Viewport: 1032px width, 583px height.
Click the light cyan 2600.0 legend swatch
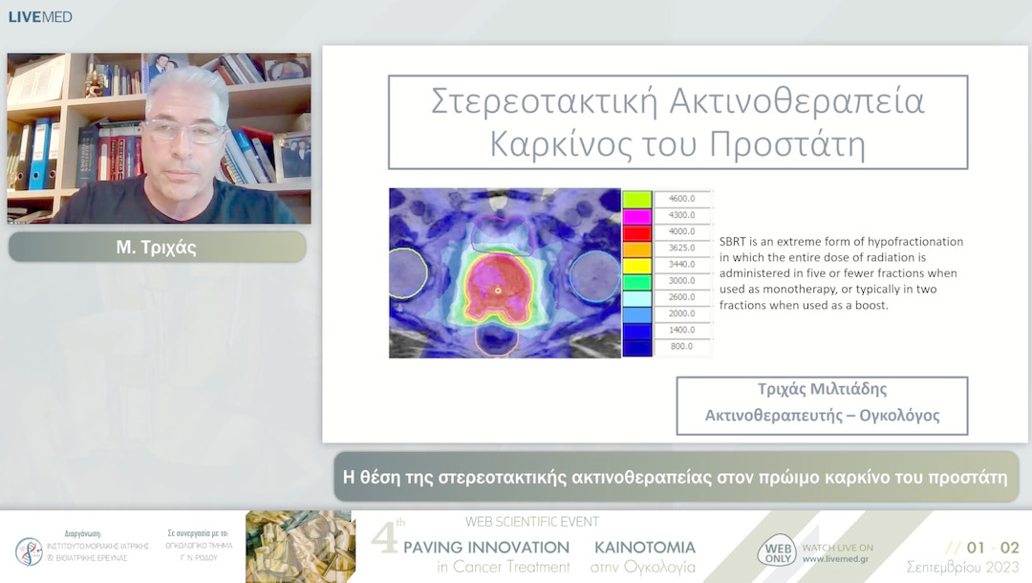(x=637, y=298)
